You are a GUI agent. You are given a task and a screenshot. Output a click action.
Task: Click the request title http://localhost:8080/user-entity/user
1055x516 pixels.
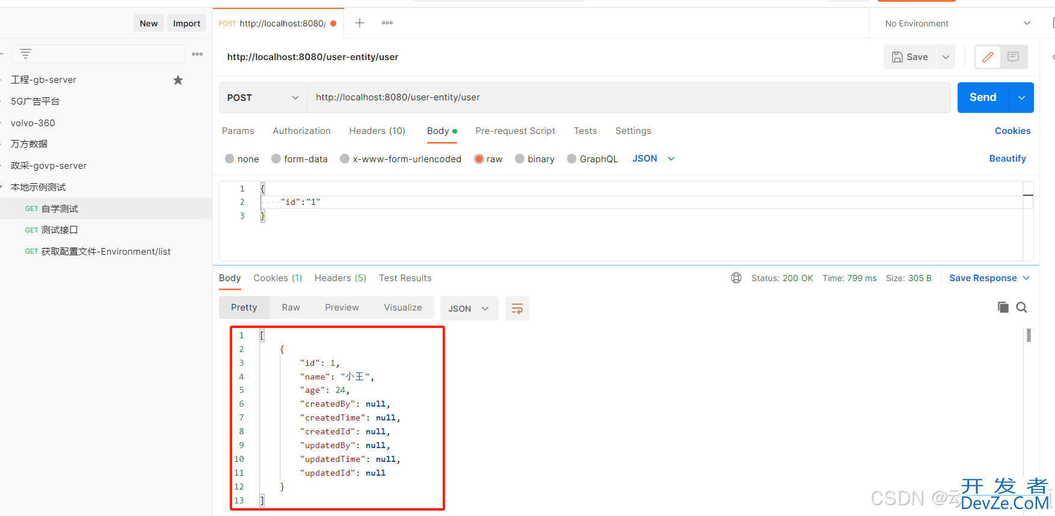313,57
